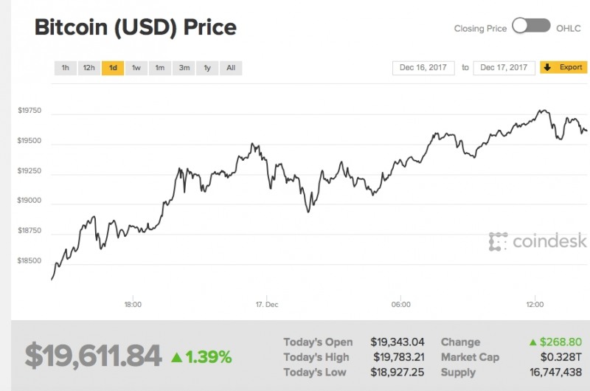Click the Closing Price label
Image resolution: width=590 pixels, height=391 pixels.
(480, 29)
